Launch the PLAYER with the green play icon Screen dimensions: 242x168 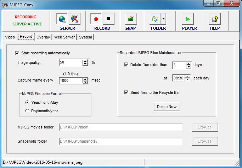189,19
